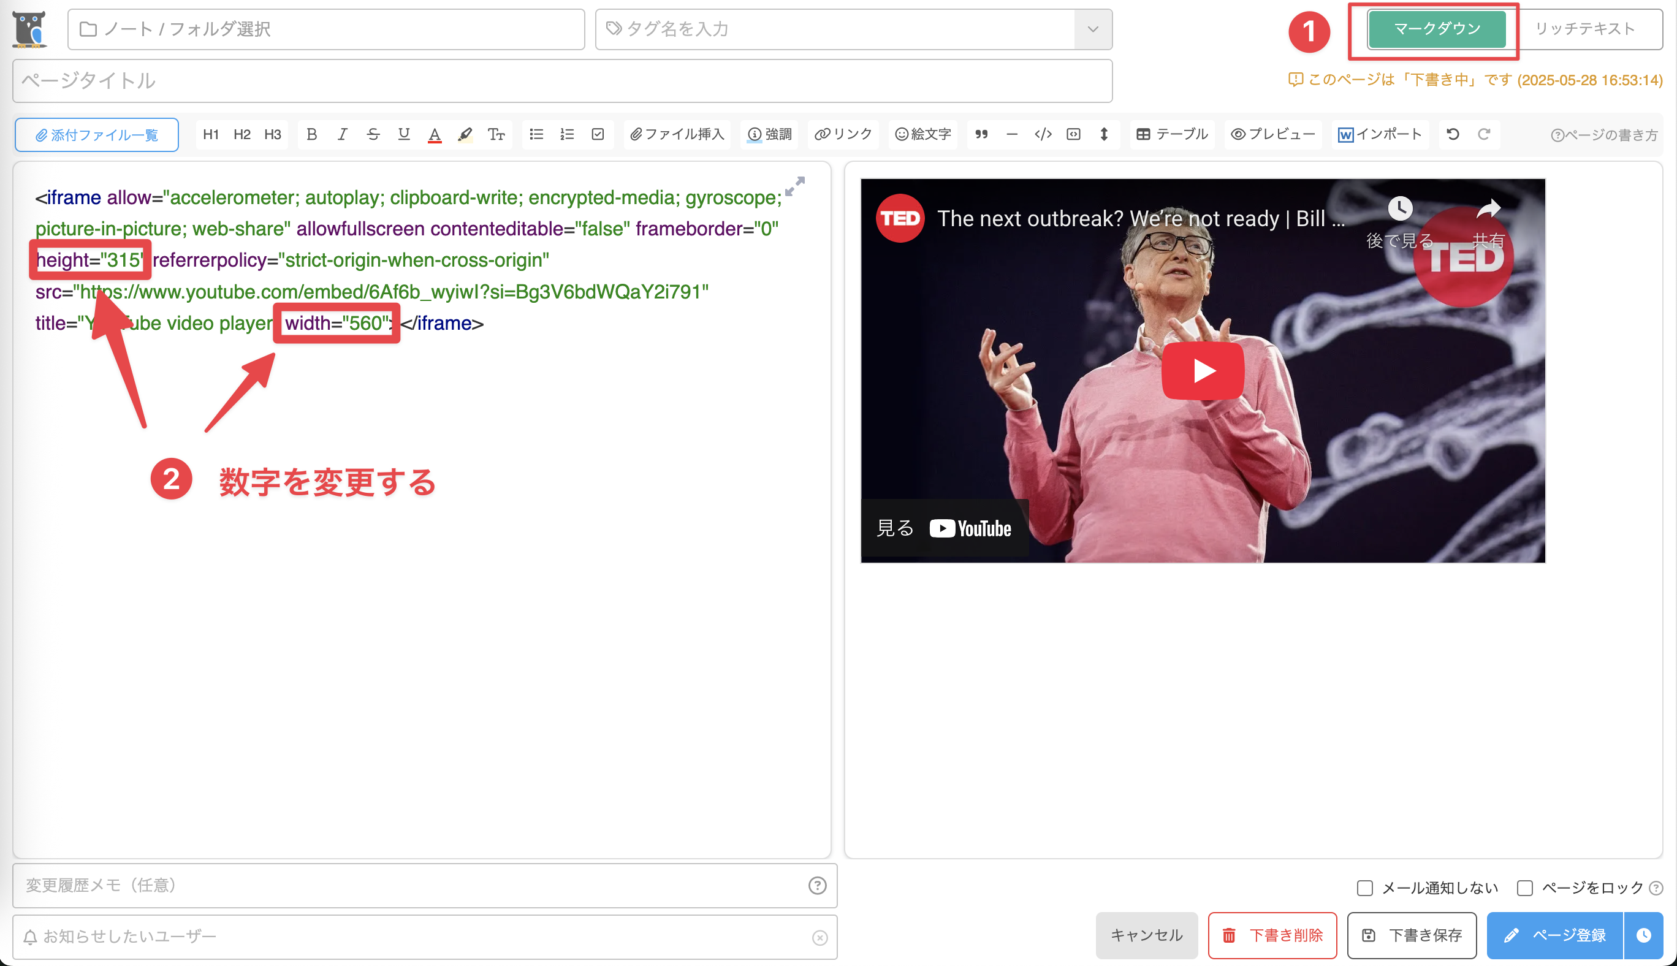Undo the last edit
Screen dimensions: 1677x966
pos(1453,135)
